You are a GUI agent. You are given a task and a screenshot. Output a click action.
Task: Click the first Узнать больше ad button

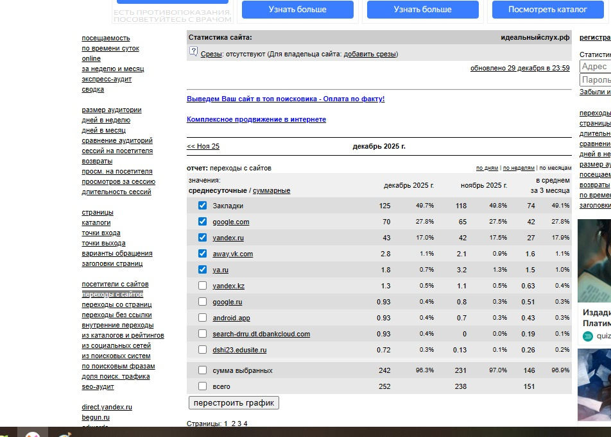point(297,10)
